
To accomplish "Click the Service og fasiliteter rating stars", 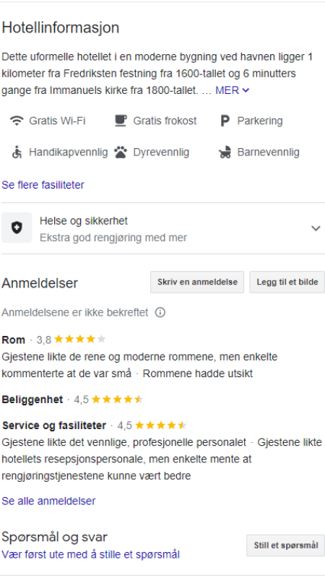I will coord(160,426).
